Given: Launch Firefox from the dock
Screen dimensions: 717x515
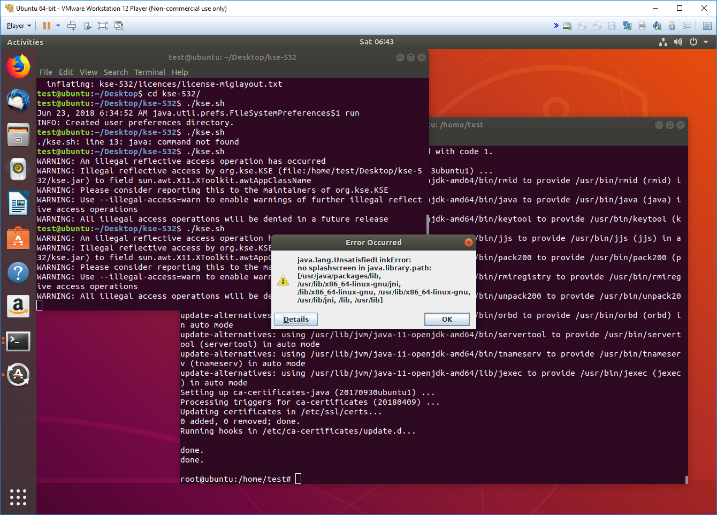Looking at the screenshot, I should tap(18, 66).
